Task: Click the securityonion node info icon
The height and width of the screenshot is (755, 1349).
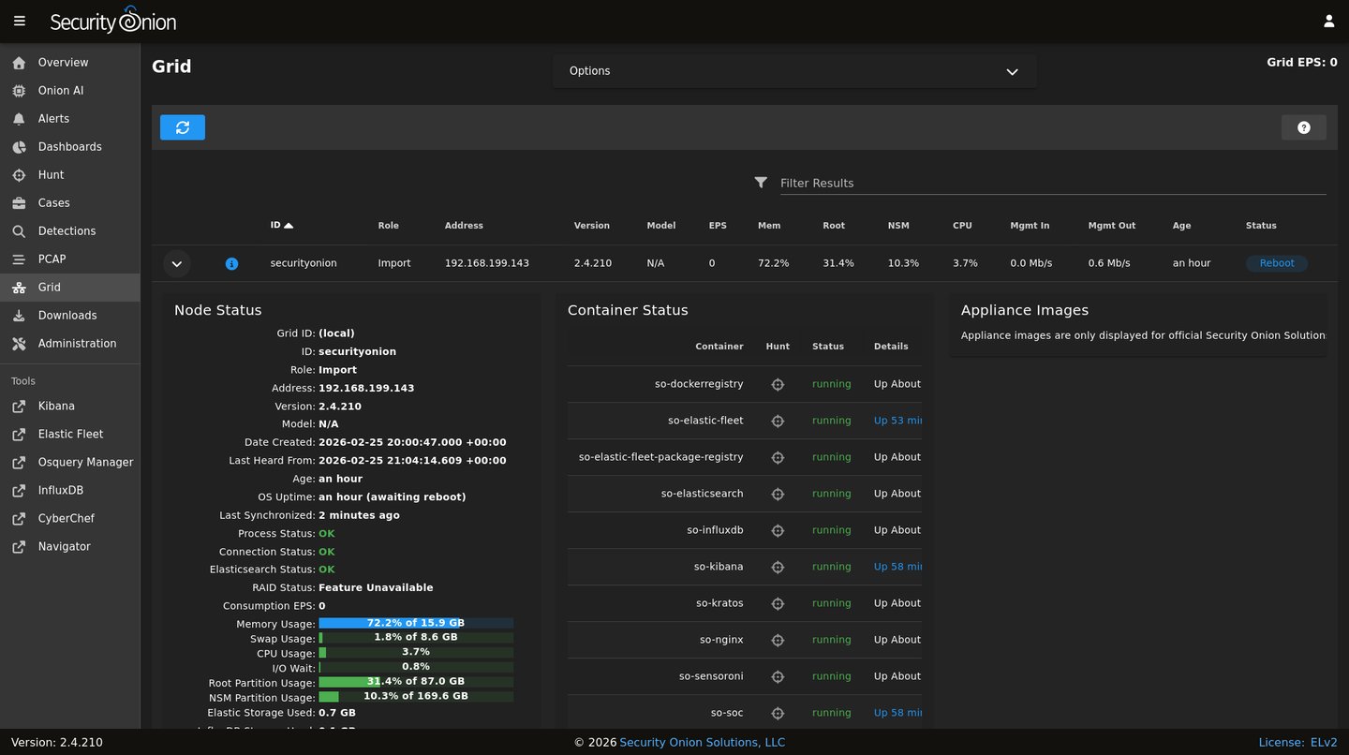Action: coord(231,264)
